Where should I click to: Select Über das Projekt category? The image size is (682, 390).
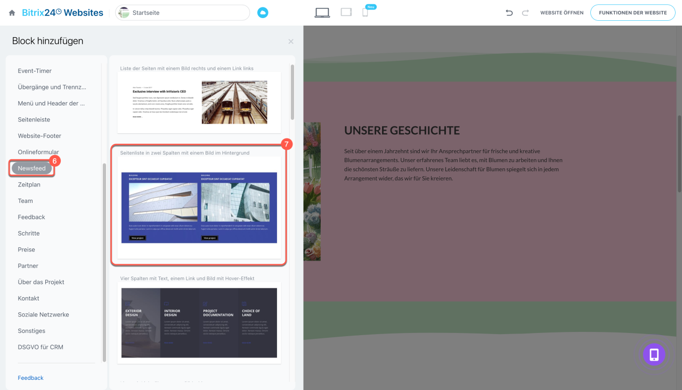point(41,282)
